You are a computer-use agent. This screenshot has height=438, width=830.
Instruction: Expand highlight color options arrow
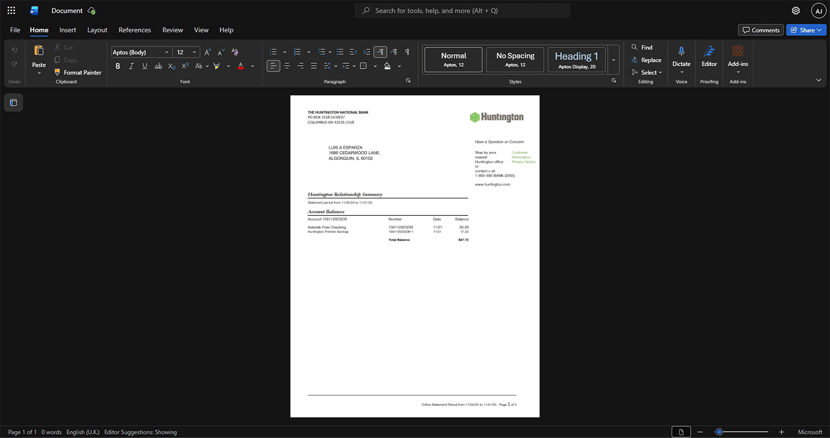click(x=228, y=66)
